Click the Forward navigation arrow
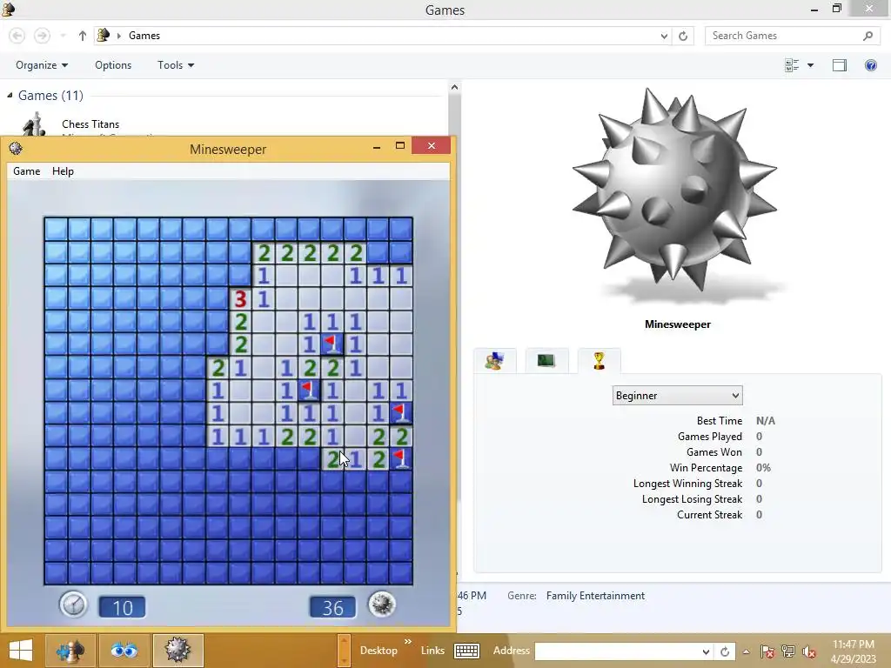 click(x=42, y=36)
